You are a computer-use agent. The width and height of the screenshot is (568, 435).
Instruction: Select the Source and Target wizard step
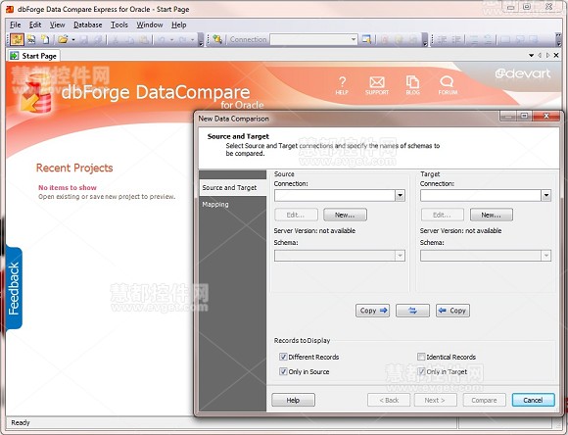[x=232, y=188]
